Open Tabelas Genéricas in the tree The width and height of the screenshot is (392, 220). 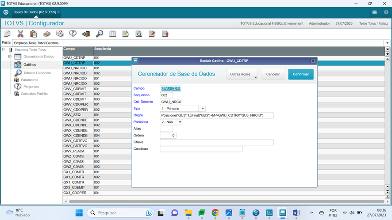pyautogui.click(x=37, y=73)
